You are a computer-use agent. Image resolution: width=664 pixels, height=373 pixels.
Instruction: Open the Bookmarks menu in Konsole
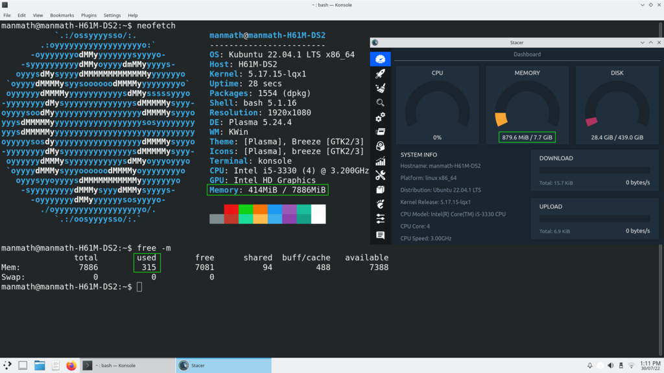tap(62, 16)
